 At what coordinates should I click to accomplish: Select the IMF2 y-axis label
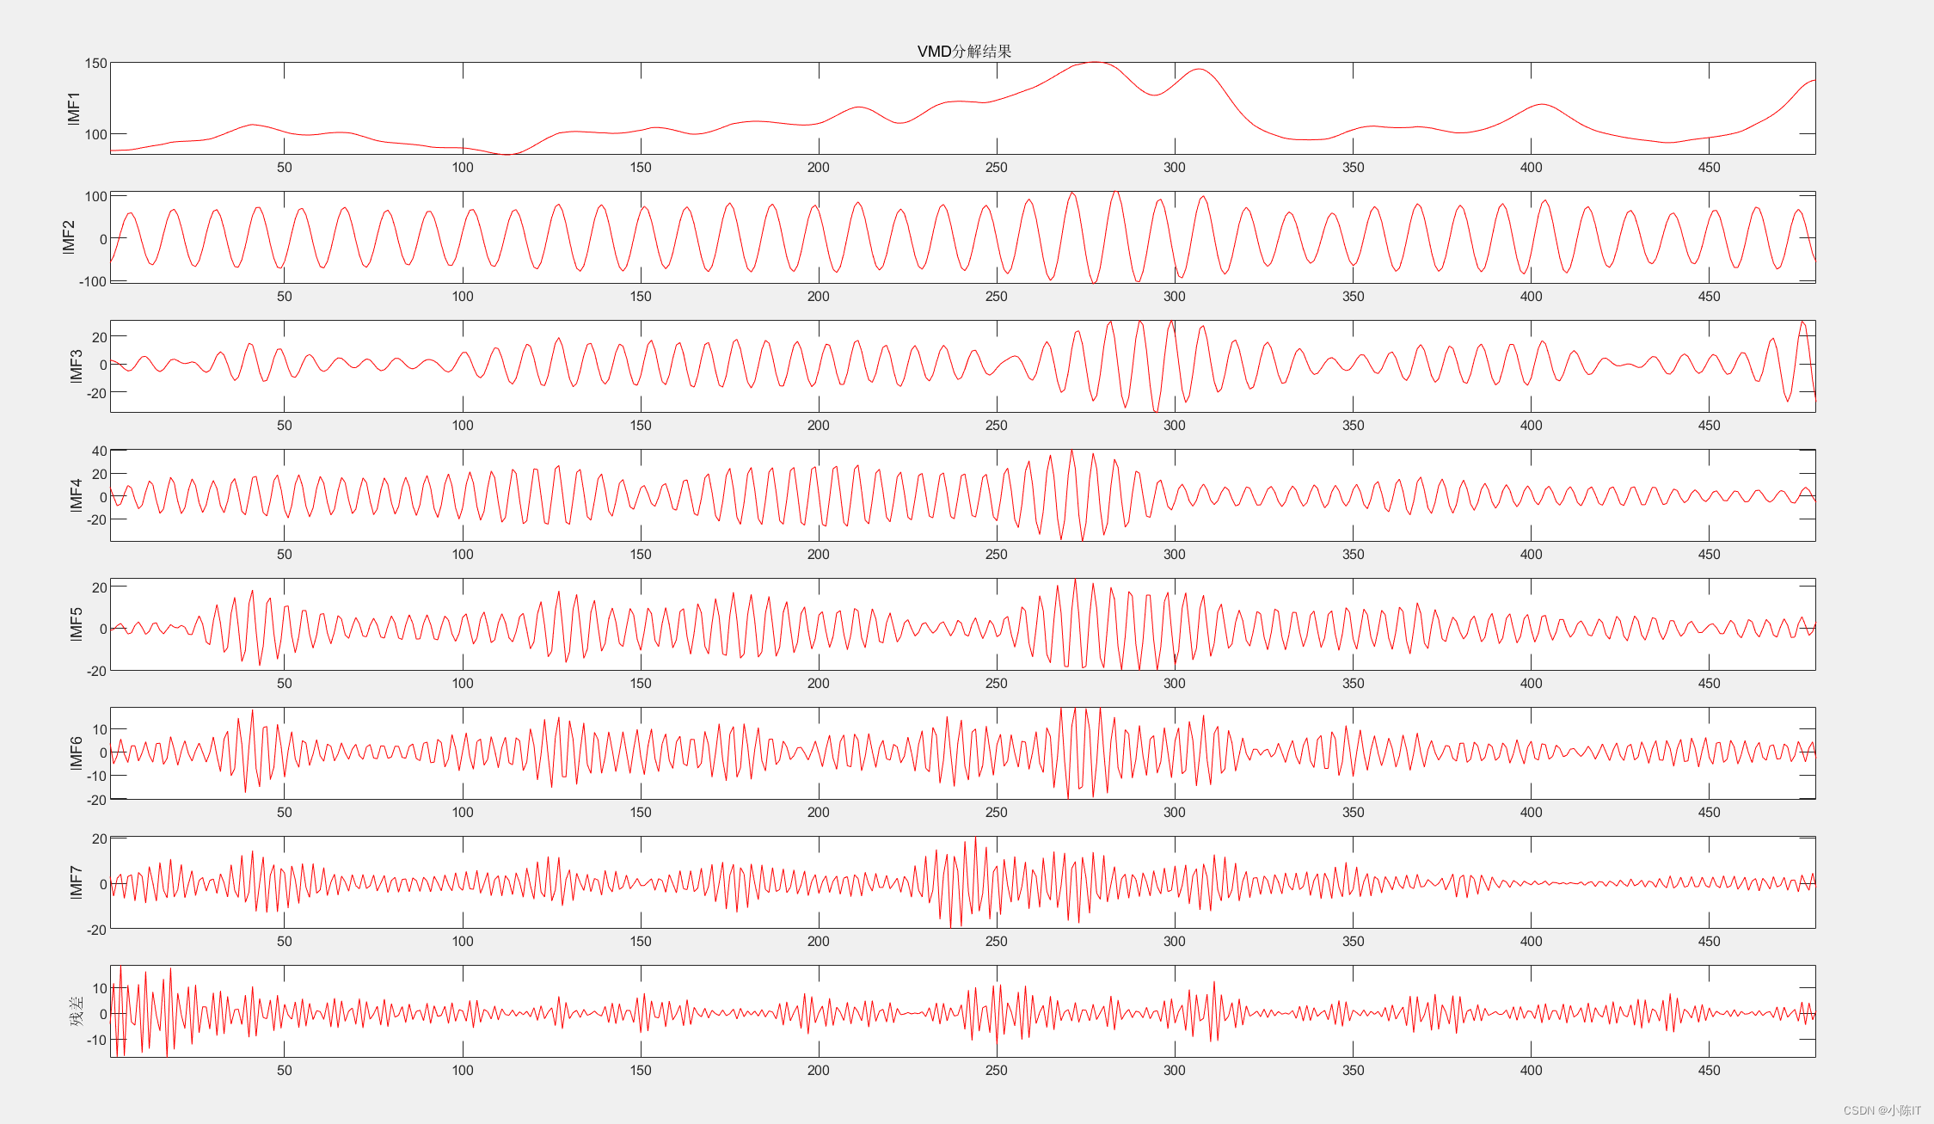[69, 237]
